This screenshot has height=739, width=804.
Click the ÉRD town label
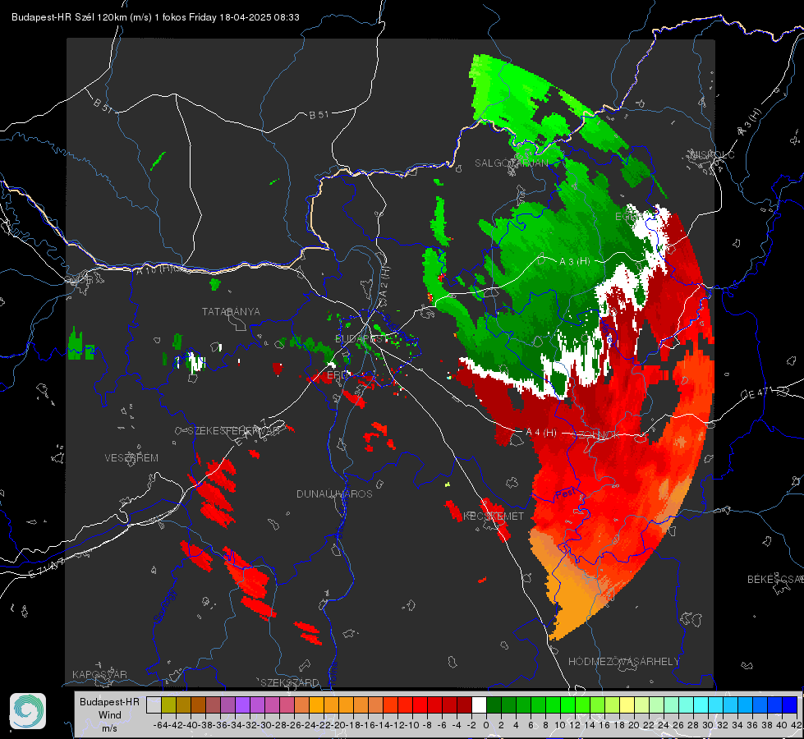pos(337,375)
